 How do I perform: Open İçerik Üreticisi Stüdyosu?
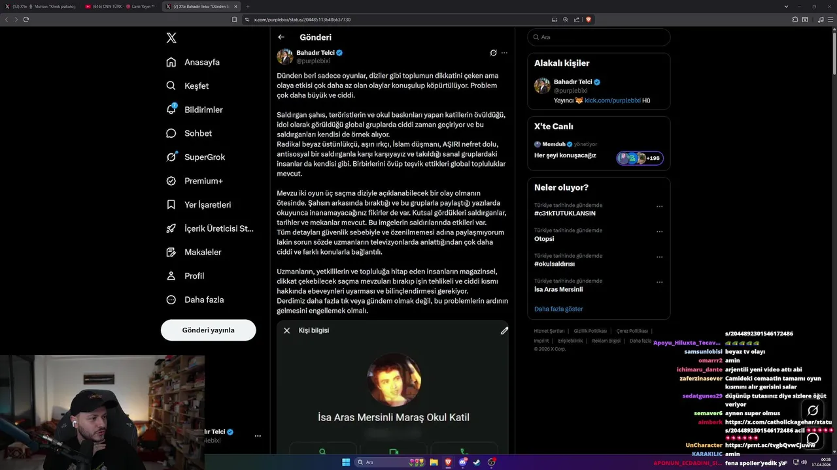pyautogui.click(x=209, y=228)
